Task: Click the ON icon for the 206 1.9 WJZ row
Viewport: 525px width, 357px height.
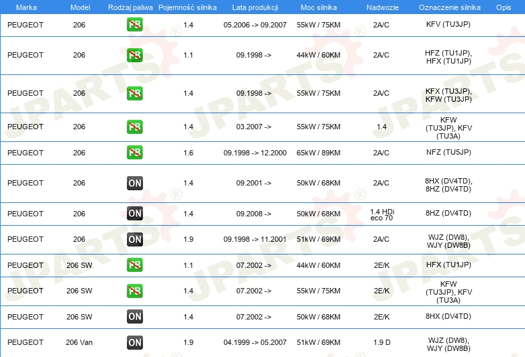Action: tap(135, 239)
